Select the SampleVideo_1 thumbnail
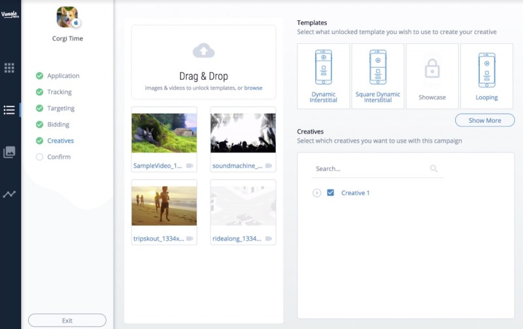 164,133
